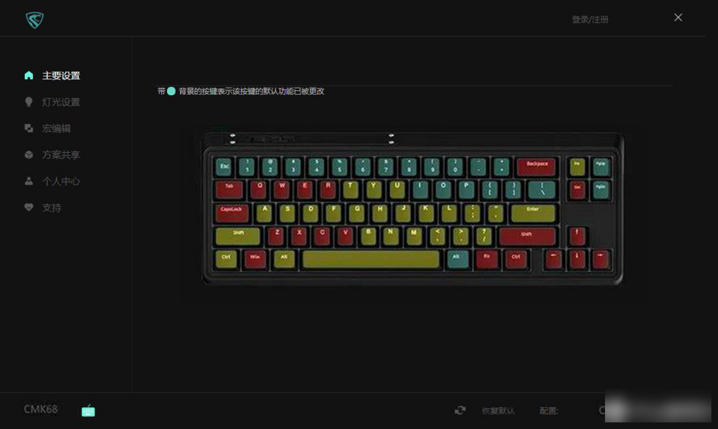Select the 灯光设置 lightbulb icon
This screenshot has width=718, height=429.
click(29, 102)
